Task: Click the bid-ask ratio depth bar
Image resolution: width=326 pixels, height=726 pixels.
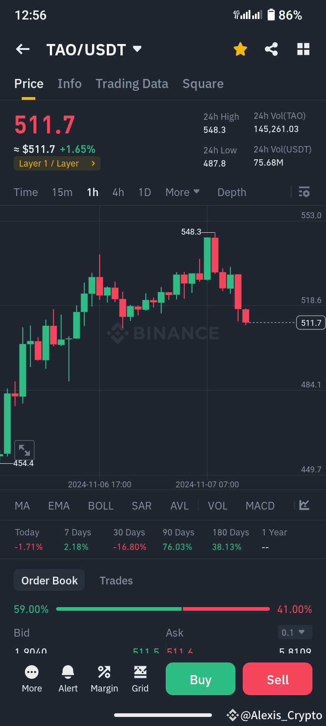Action: [x=163, y=609]
